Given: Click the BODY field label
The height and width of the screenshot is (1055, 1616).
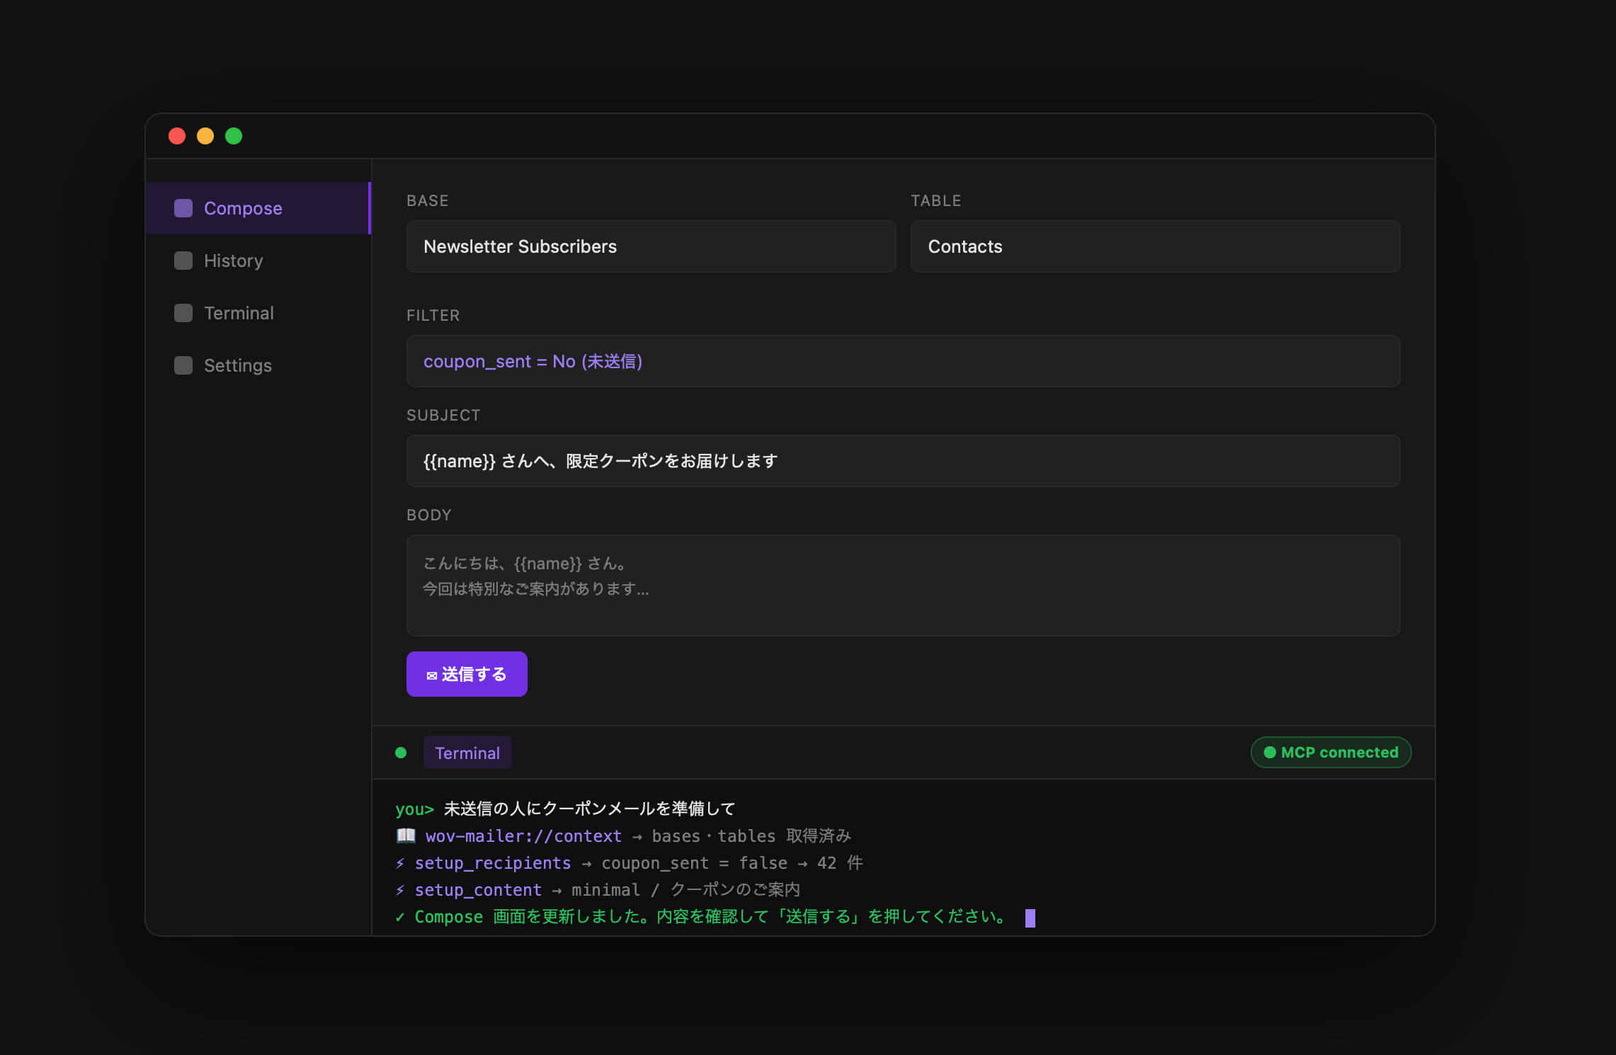Looking at the screenshot, I should pyautogui.click(x=429, y=515).
